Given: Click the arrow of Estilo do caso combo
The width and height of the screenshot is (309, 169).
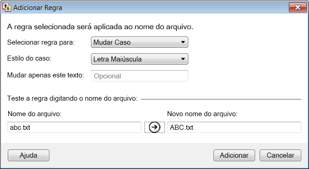Looking at the screenshot, I should coord(183,59).
